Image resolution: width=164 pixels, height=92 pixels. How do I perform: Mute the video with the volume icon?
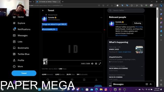tap(92, 64)
